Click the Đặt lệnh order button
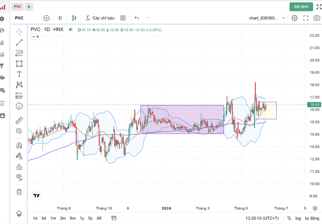The width and height of the screenshot is (322, 224). click(301, 7)
